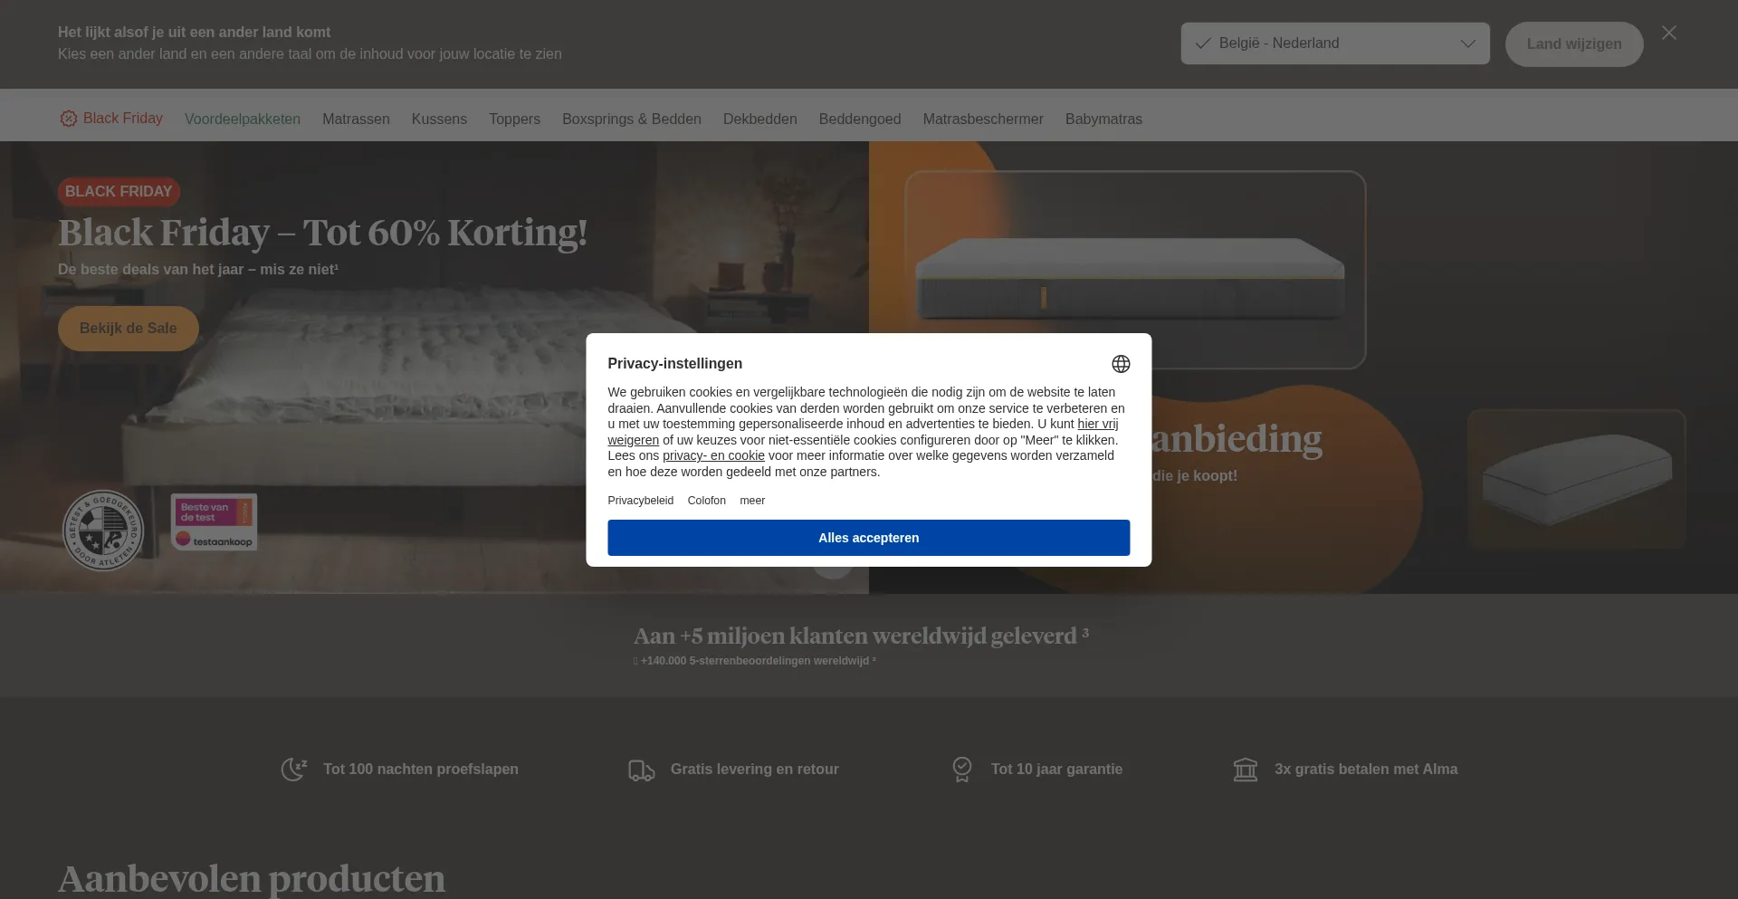Click the 'Aanbevolen producten' heading
Image resolution: width=1738 pixels, height=899 pixels.
252,879
